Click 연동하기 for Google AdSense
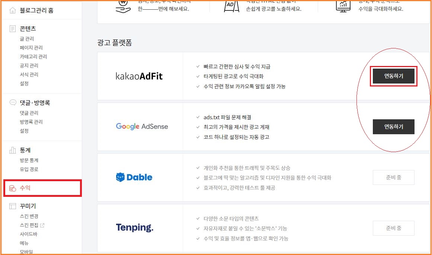This screenshot has height=255, width=432. [393, 127]
